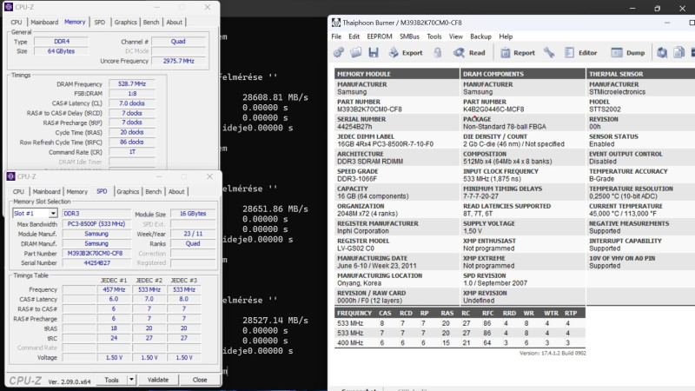Click the open folder icon in Thaiphoon toolbar
Viewport: 695px width, 391px height.
pyautogui.click(x=355, y=52)
